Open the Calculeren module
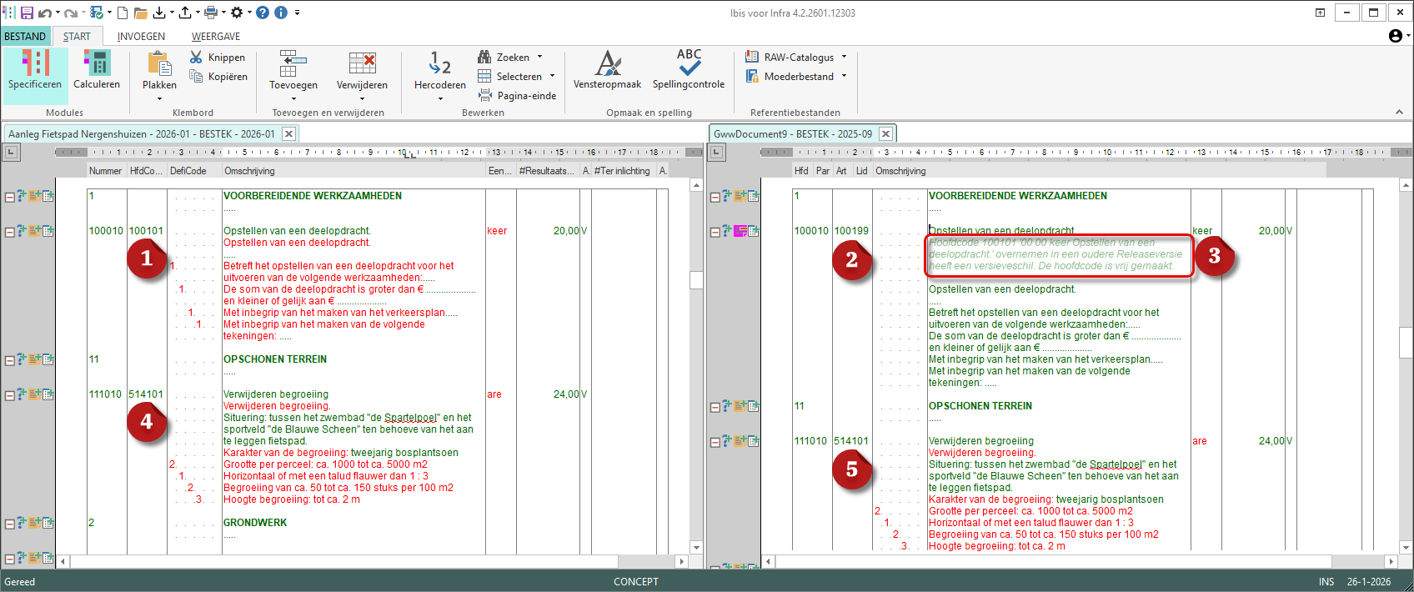Viewport: 1414px width, 592px height. click(x=97, y=70)
